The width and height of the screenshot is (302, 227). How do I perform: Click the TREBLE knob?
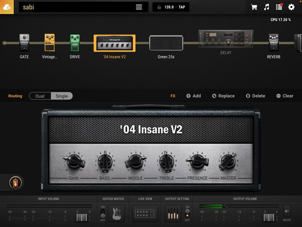tap(166, 161)
